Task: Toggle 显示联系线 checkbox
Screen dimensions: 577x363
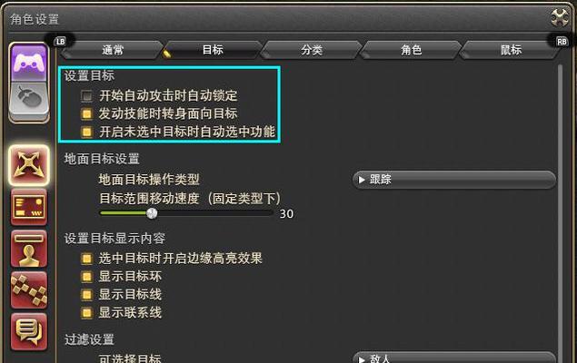Action: 87,313
